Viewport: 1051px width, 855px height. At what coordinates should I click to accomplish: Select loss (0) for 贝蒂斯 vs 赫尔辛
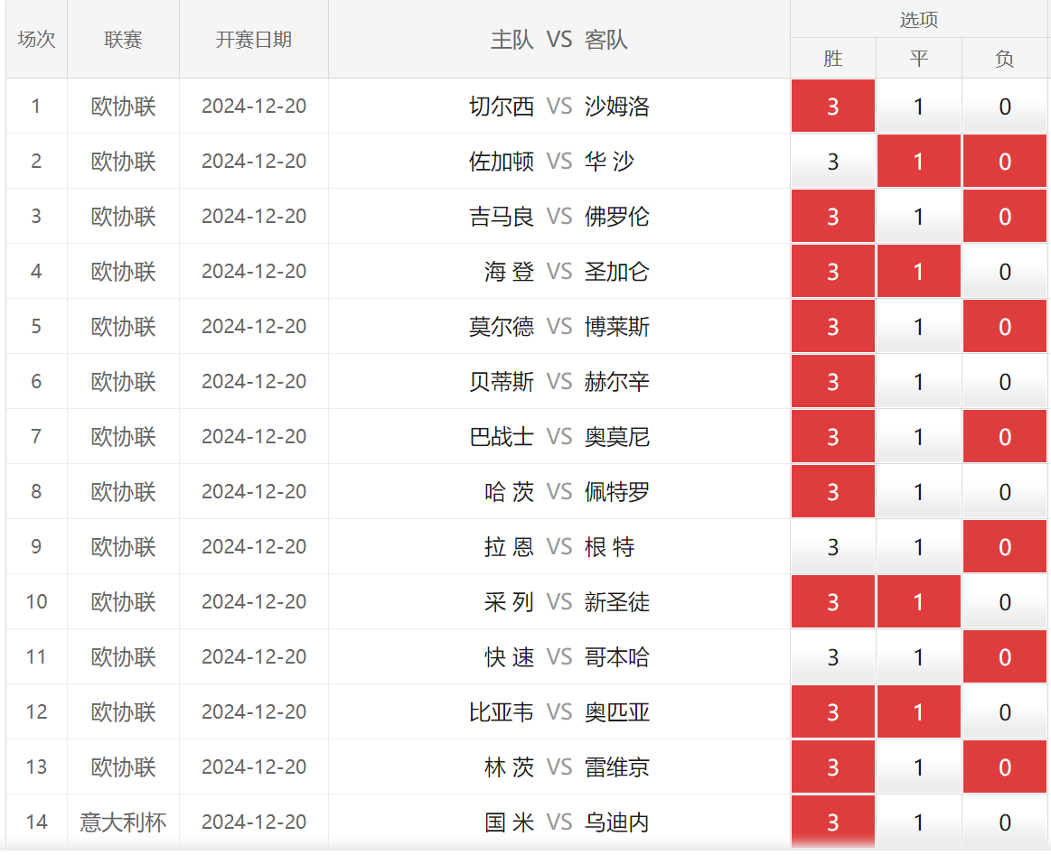[x=1004, y=381]
